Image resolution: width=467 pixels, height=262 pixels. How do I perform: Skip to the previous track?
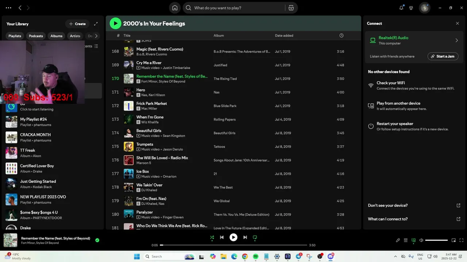(222, 237)
